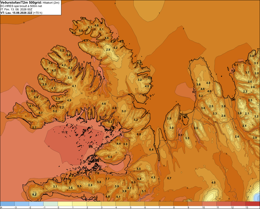
Task: Click the 9.8 temperature value among the islands
Action: click(x=91, y=147)
